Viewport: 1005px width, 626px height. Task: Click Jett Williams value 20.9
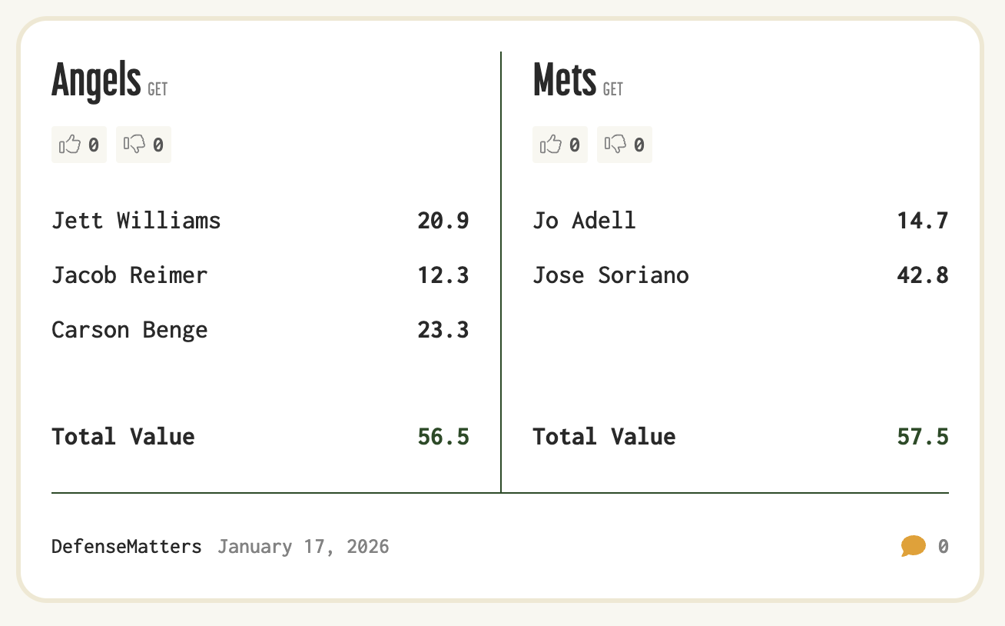pyautogui.click(x=443, y=221)
